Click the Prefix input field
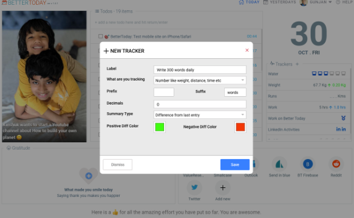Screen dimensions: 354x218 tap(163, 92)
